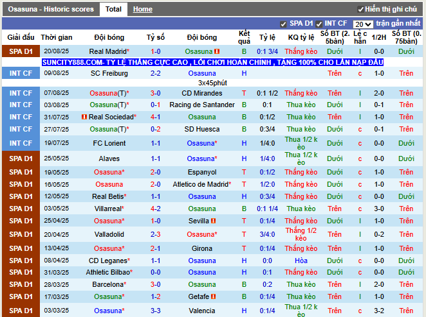This screenshot has width=426, height=317.
Task: Click INT CF league cell for 09/08/25
Action: tap(21, 73)
